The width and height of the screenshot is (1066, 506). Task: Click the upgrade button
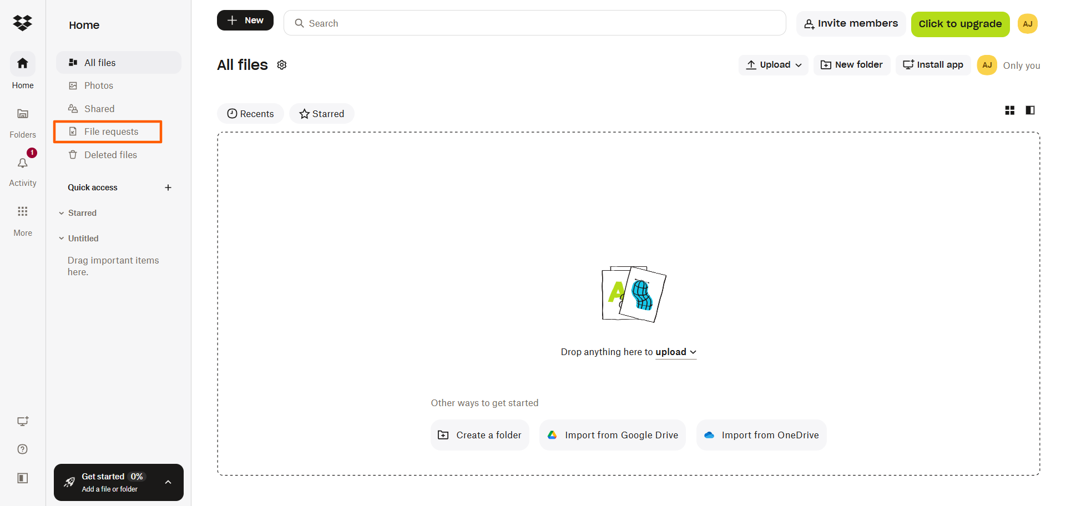click(961, 24)
